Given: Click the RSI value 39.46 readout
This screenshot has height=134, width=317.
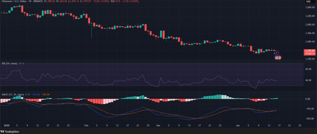Looking at the screenshot, I should tap(21, 63).
